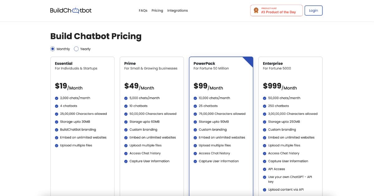This screenshot has width=374, height=196.
Task: Click checkmark beside Storage upto 250MB
Action: 265,122
